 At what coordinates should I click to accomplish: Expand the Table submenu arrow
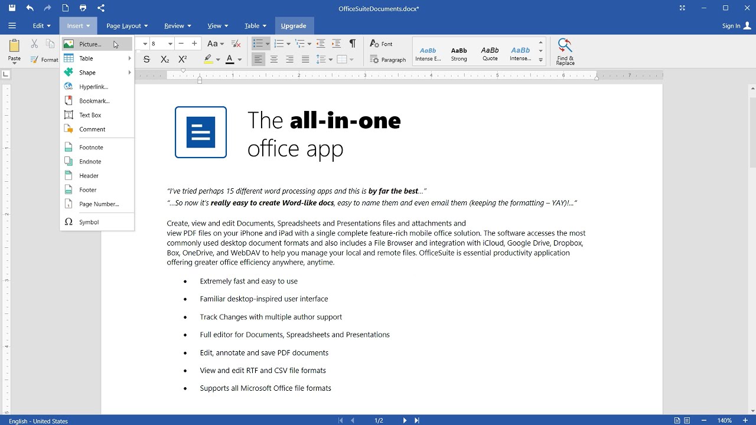click(x=129, y=58)
